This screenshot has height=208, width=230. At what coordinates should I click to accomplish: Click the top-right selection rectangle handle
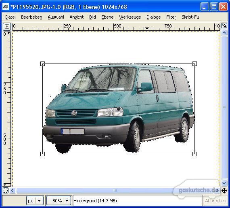pyautogui.click(x=194, y=64)
